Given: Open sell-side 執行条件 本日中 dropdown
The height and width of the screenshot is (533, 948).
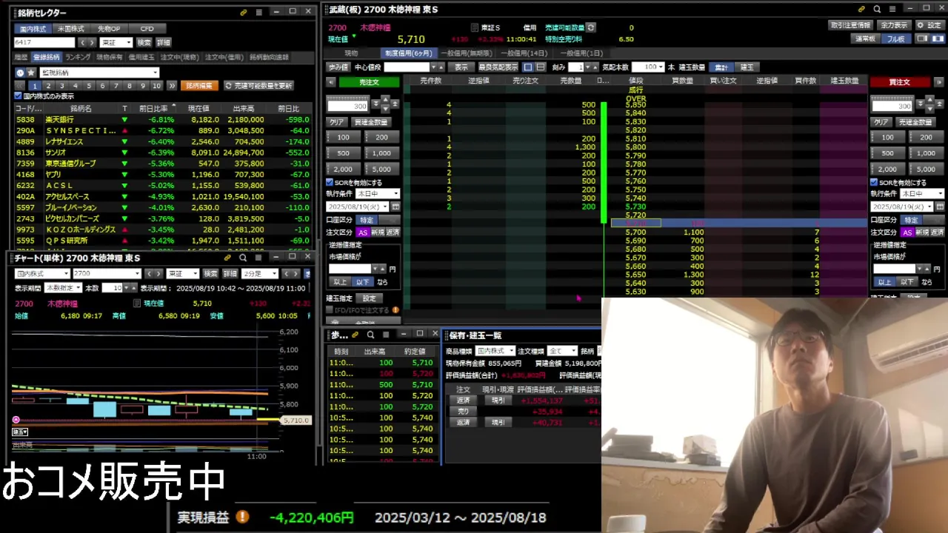Looking at the screenshot, I should tap(378, 194).
